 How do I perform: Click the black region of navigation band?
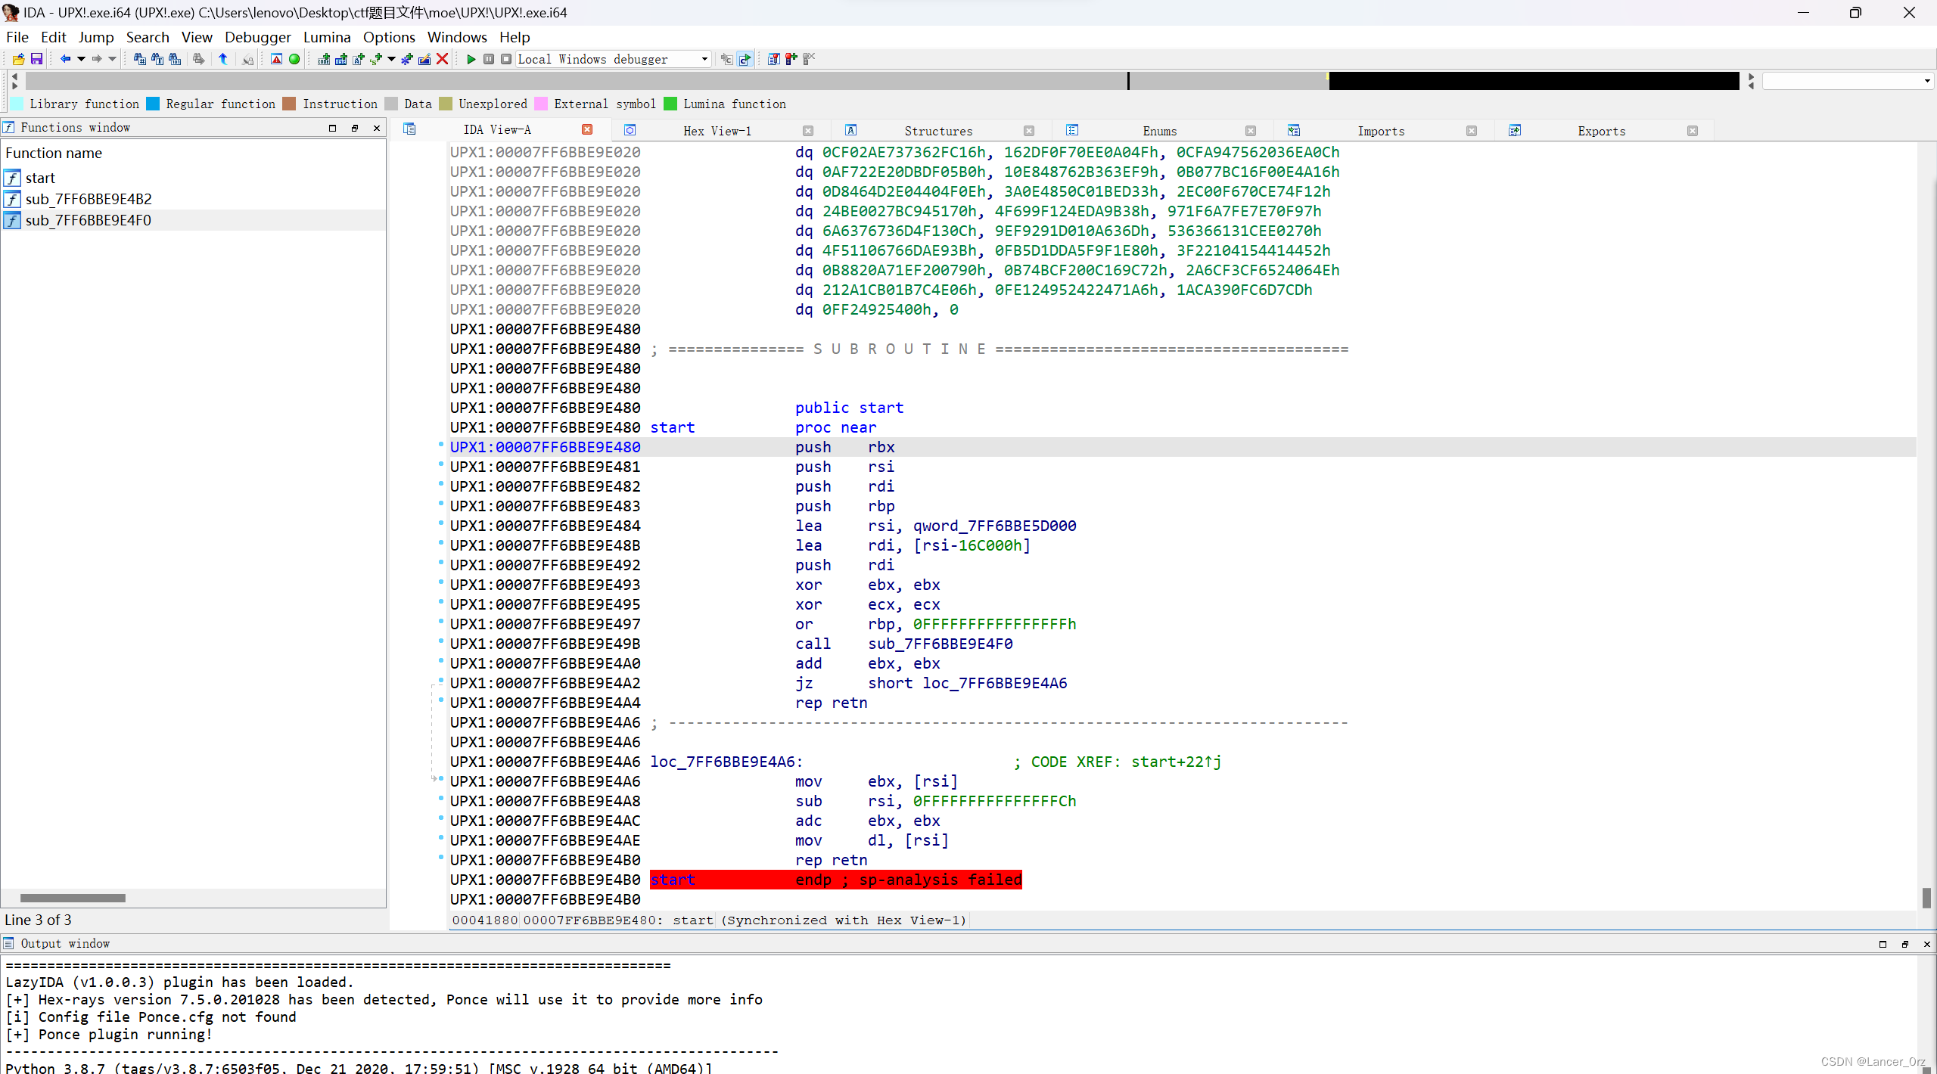coord(1533,81)
